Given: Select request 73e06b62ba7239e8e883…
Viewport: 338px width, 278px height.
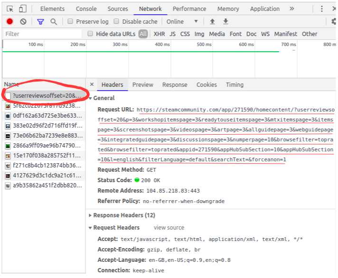Looking at the screenshot, I should (44, 136).
